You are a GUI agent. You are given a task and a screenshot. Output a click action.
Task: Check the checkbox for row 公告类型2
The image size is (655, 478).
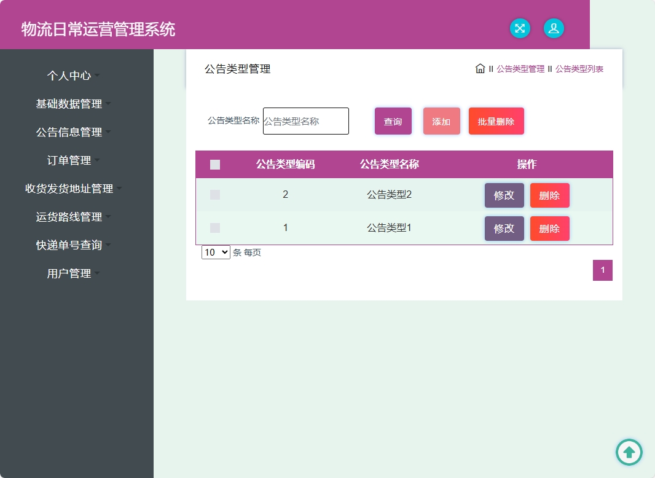[x=215, y=195]
